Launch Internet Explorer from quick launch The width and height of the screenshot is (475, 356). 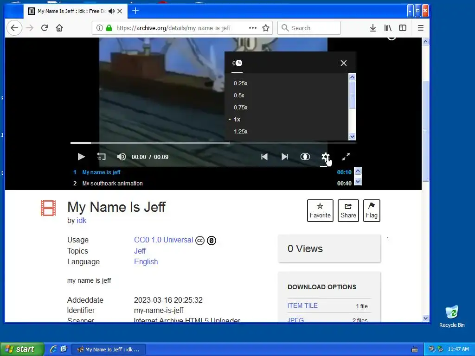pyautogui.click(x=54, y=349)
